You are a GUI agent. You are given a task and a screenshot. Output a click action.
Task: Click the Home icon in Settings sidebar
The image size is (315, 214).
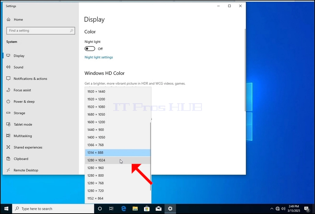[x=9, y=20]
